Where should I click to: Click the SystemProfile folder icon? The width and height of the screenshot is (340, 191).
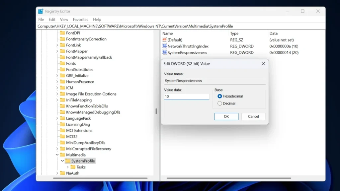pos(68,161)
